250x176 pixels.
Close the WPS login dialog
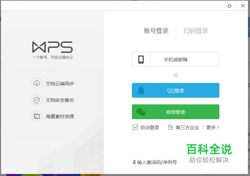pos(243,6)
